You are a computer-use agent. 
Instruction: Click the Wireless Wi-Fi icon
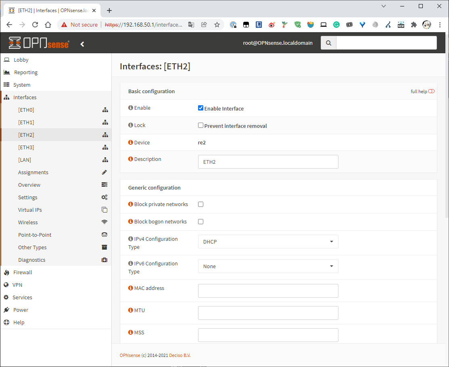pyautogui.click(x=104, y=222)
